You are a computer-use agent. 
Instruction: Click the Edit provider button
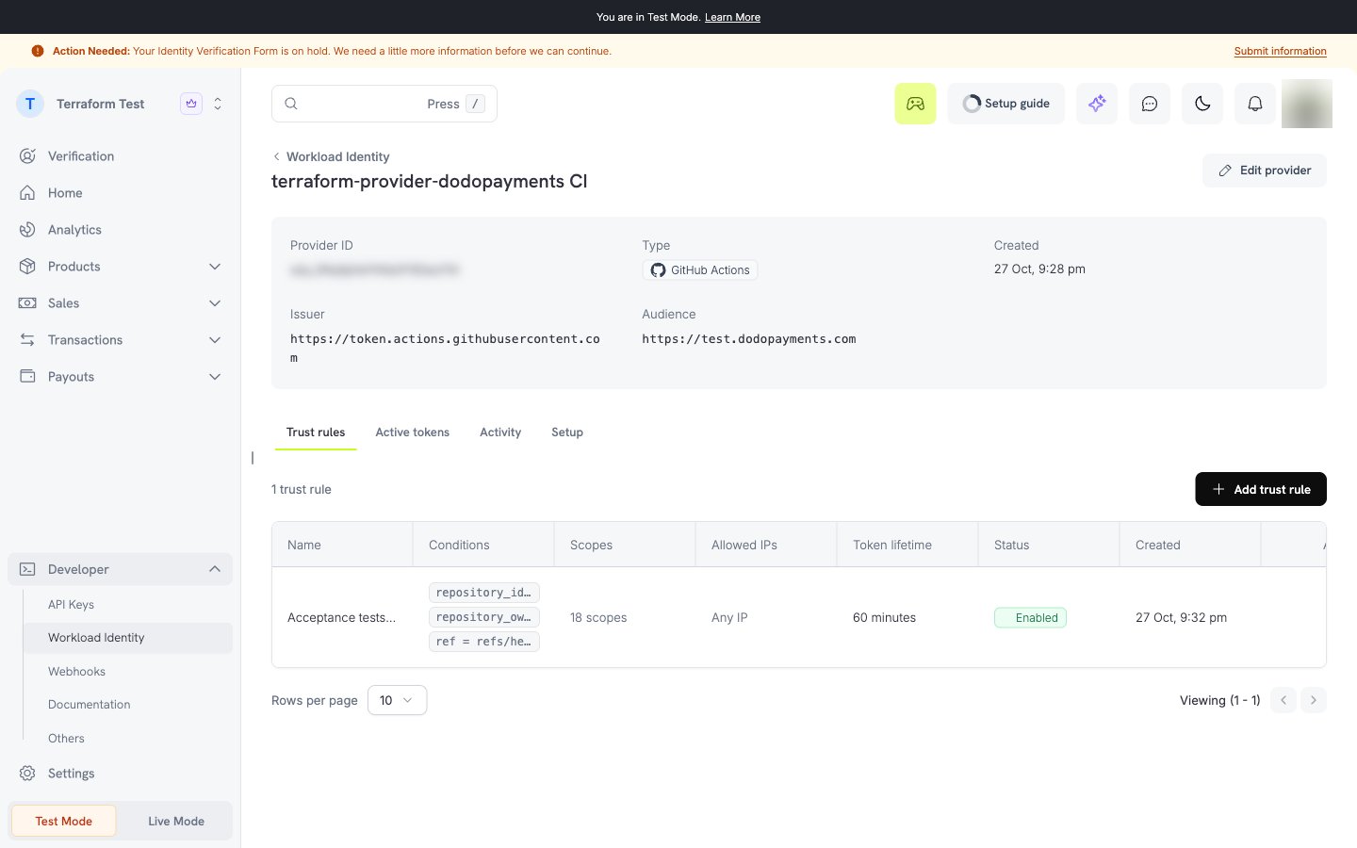tap(1265, 171)
